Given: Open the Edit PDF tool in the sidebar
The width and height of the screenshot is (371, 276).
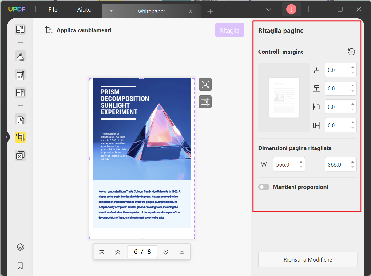Looking at the screenshot, I should coord(20,75).
